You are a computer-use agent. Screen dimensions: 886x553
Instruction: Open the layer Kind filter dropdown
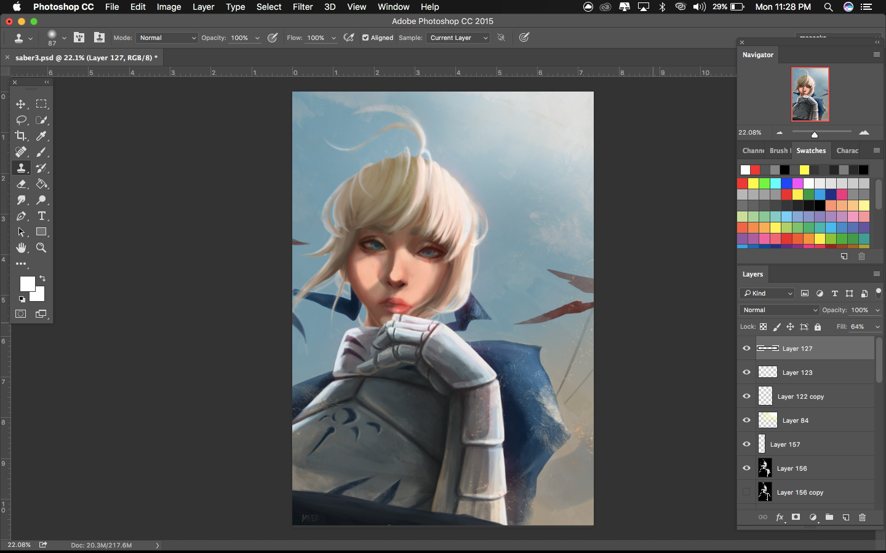767,293
